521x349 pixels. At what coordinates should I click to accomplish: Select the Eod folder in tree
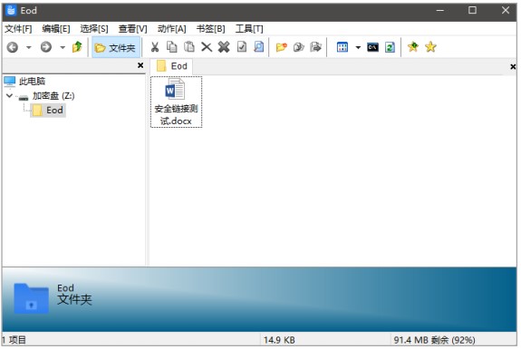(48, 111)
